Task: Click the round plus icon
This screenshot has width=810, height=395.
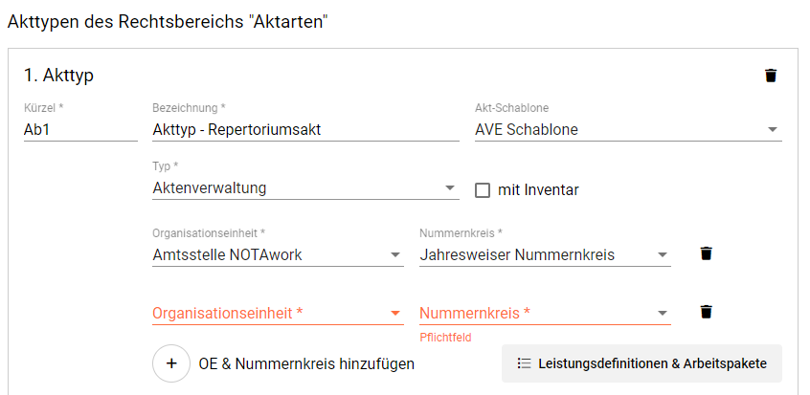Action: (171, 363)
